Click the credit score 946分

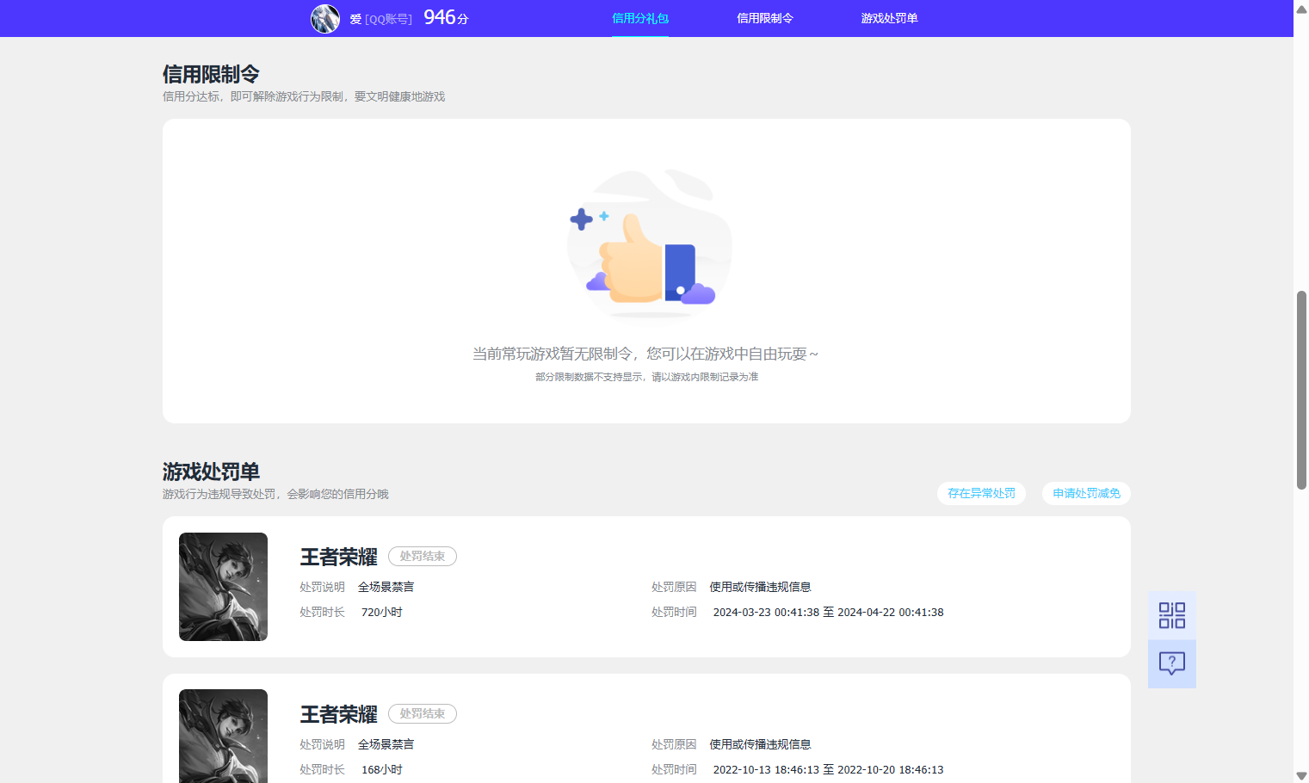445,17
